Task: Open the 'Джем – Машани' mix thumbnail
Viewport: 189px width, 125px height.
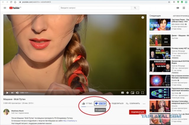Action: click(x=160, y=40)
